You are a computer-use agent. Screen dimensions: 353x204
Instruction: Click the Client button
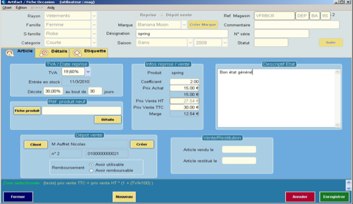[36, 145]
